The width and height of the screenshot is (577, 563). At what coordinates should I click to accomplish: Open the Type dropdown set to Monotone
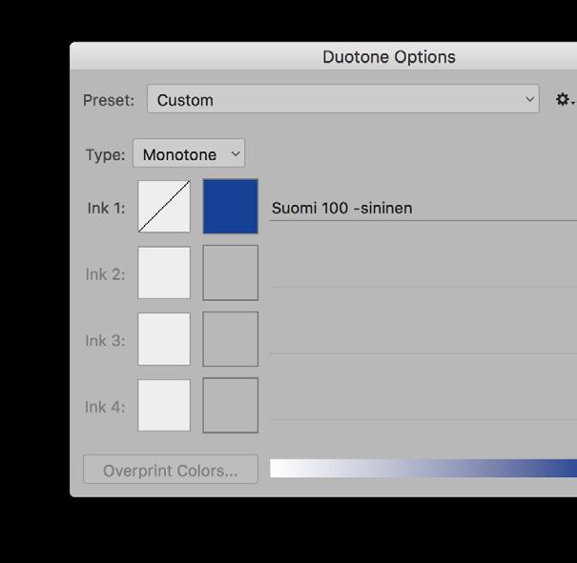tap(189, 153)
